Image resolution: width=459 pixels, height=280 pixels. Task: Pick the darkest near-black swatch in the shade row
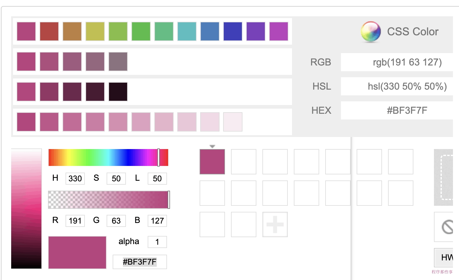[118, 92]
